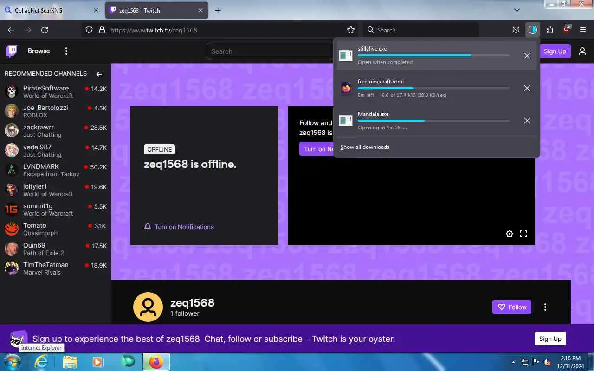
Task: Cancel the Mandela.exe download
Action: tap(527, 121)
